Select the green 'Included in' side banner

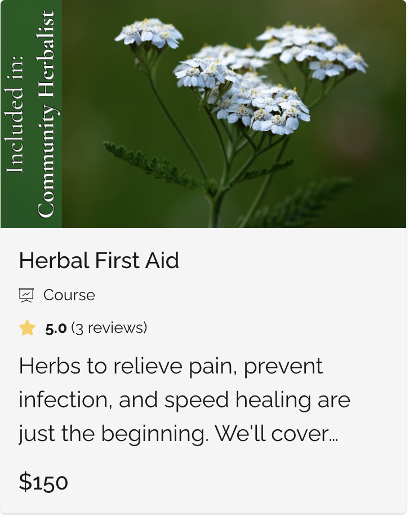tap(31, 114)
